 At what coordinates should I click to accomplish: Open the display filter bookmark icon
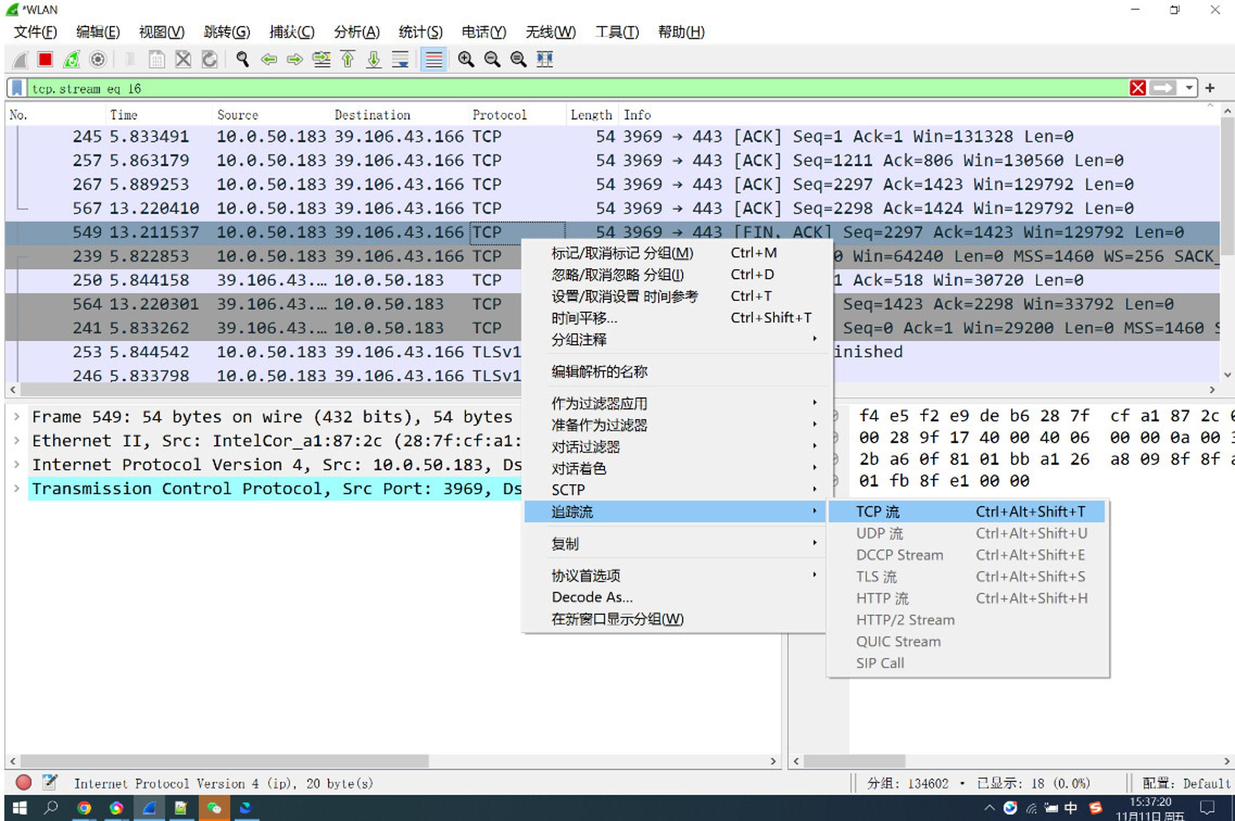18,88
